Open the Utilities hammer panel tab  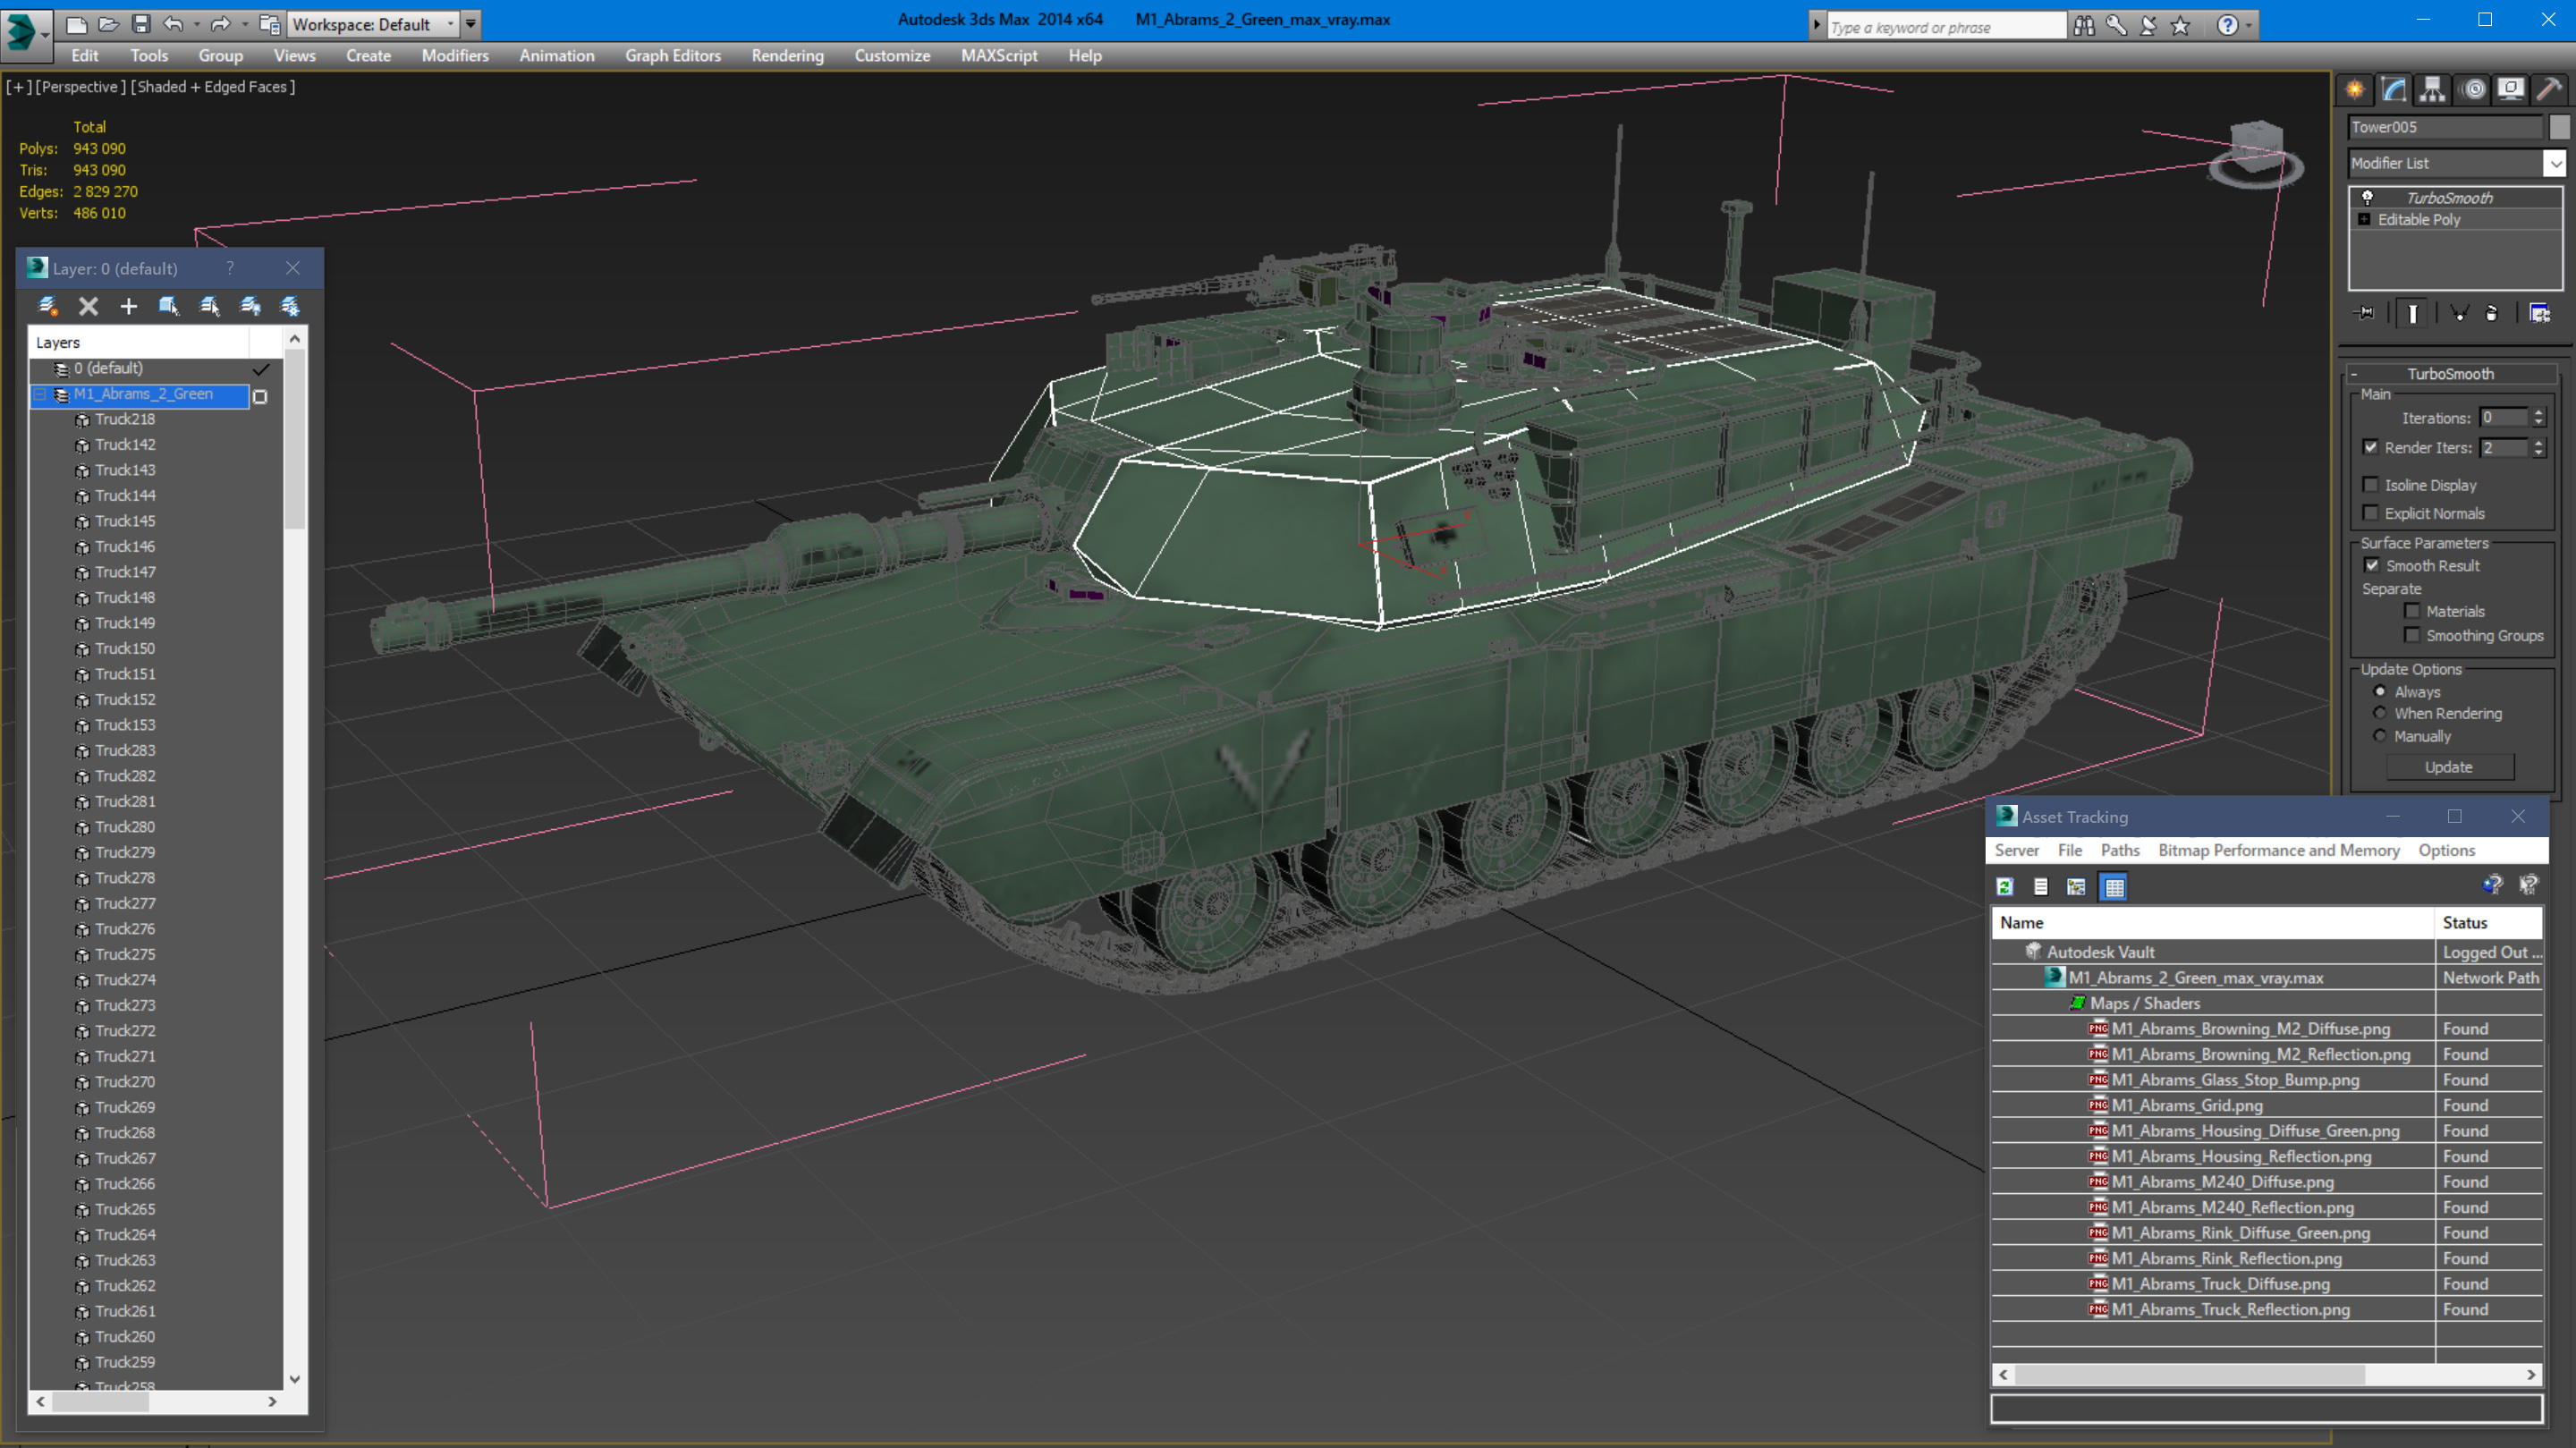coord(2549,89)
